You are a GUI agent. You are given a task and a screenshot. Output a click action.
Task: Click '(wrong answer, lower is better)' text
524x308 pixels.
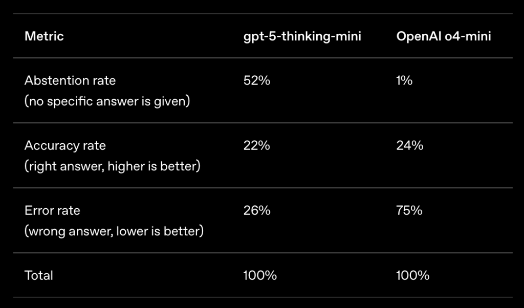coord(114,231)
